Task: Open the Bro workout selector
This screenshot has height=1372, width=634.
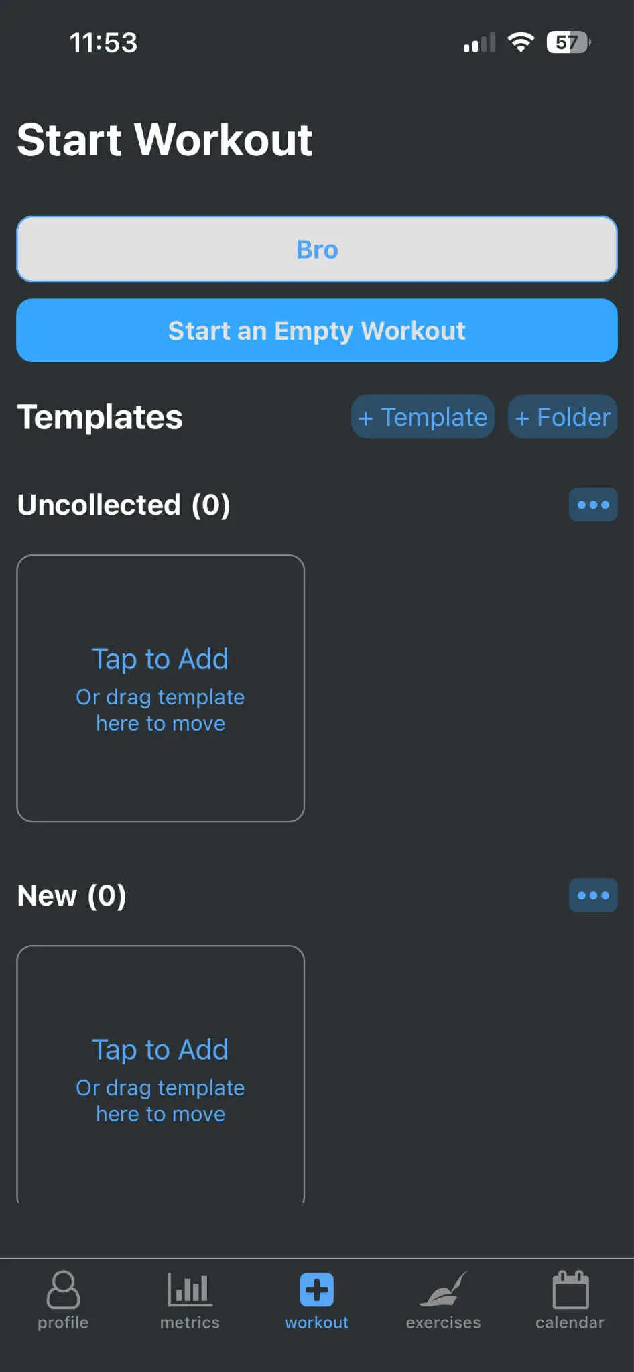Action: pos(316,249)
